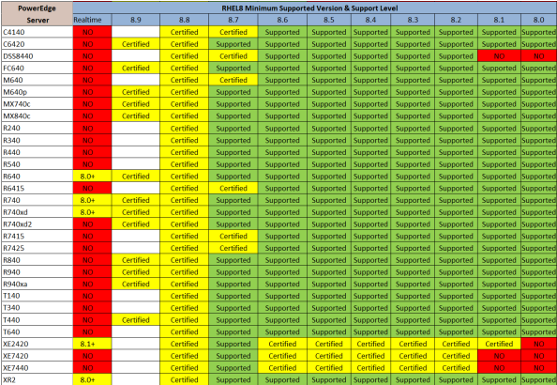Select the T140 server name cell
The image size is (557, 385).
coord(37,296)
